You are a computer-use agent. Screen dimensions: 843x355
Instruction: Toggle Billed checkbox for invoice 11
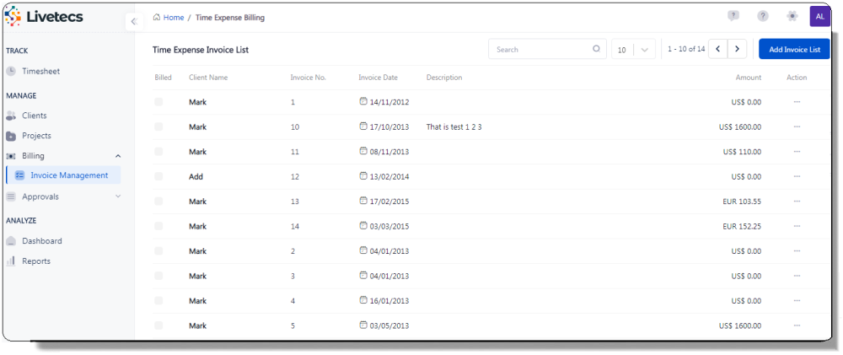[x=158, y=152]
